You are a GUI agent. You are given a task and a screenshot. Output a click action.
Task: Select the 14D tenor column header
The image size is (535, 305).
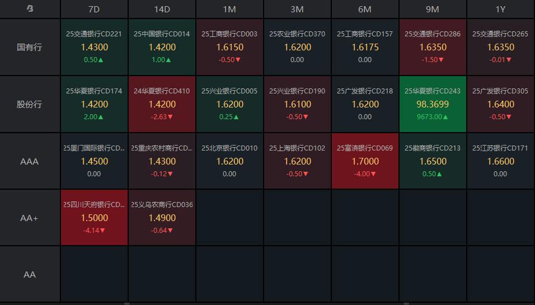(x=162, y=9)
